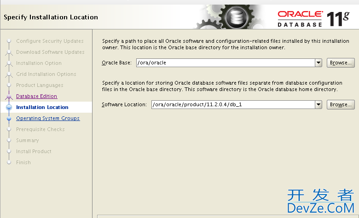Open the Oracle Base path dropdown arrow
This screenshot has height=218, width=359.
(318, 63)
